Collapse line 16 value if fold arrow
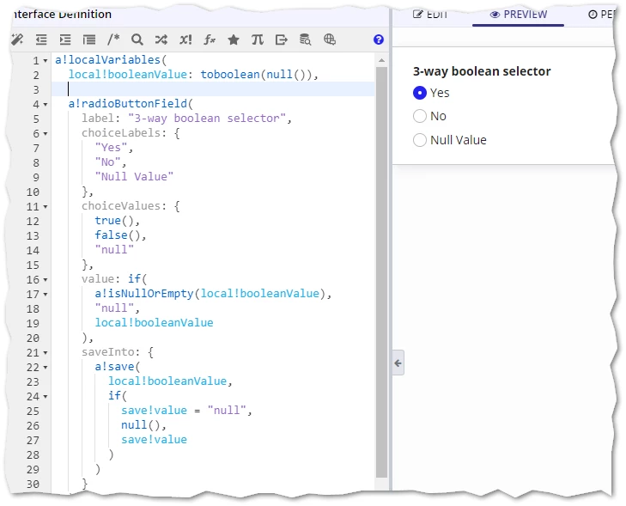 coord(46,280)
